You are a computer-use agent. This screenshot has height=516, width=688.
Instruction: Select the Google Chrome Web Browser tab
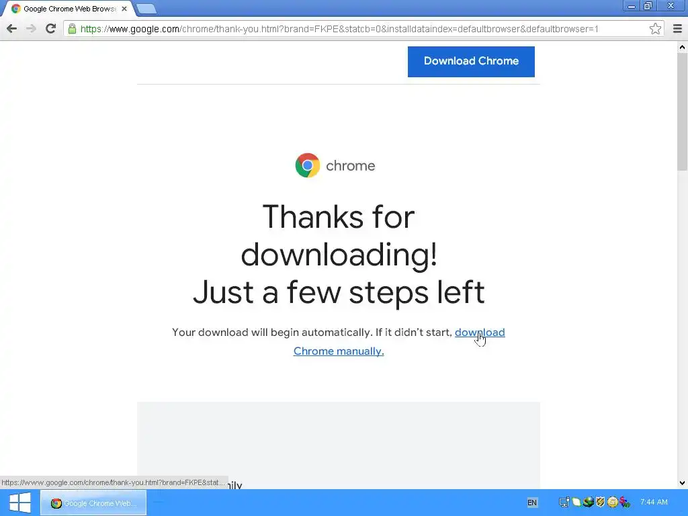click(x=69, y=9)
